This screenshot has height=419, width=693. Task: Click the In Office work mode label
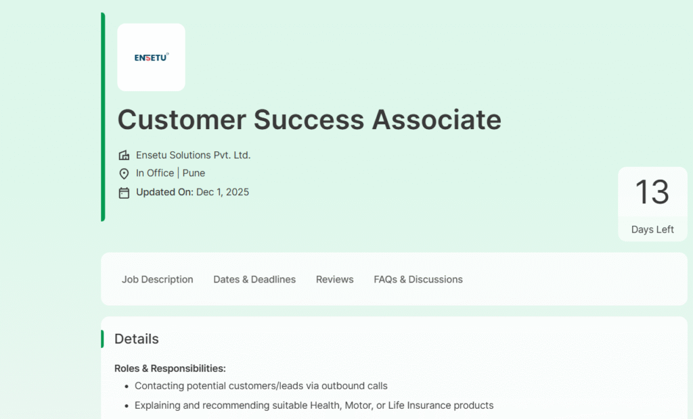pos(154,173)
